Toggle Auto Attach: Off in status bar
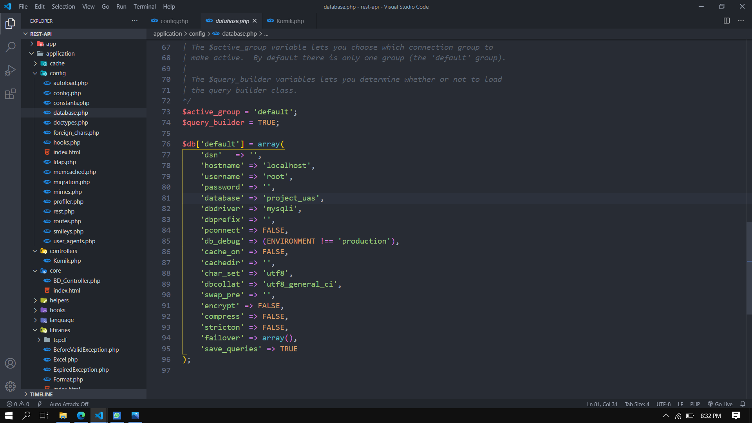Screen dimensions: 752x423 click(x=69, y=404)
